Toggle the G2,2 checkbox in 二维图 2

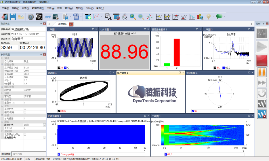(x=224, y=68)
